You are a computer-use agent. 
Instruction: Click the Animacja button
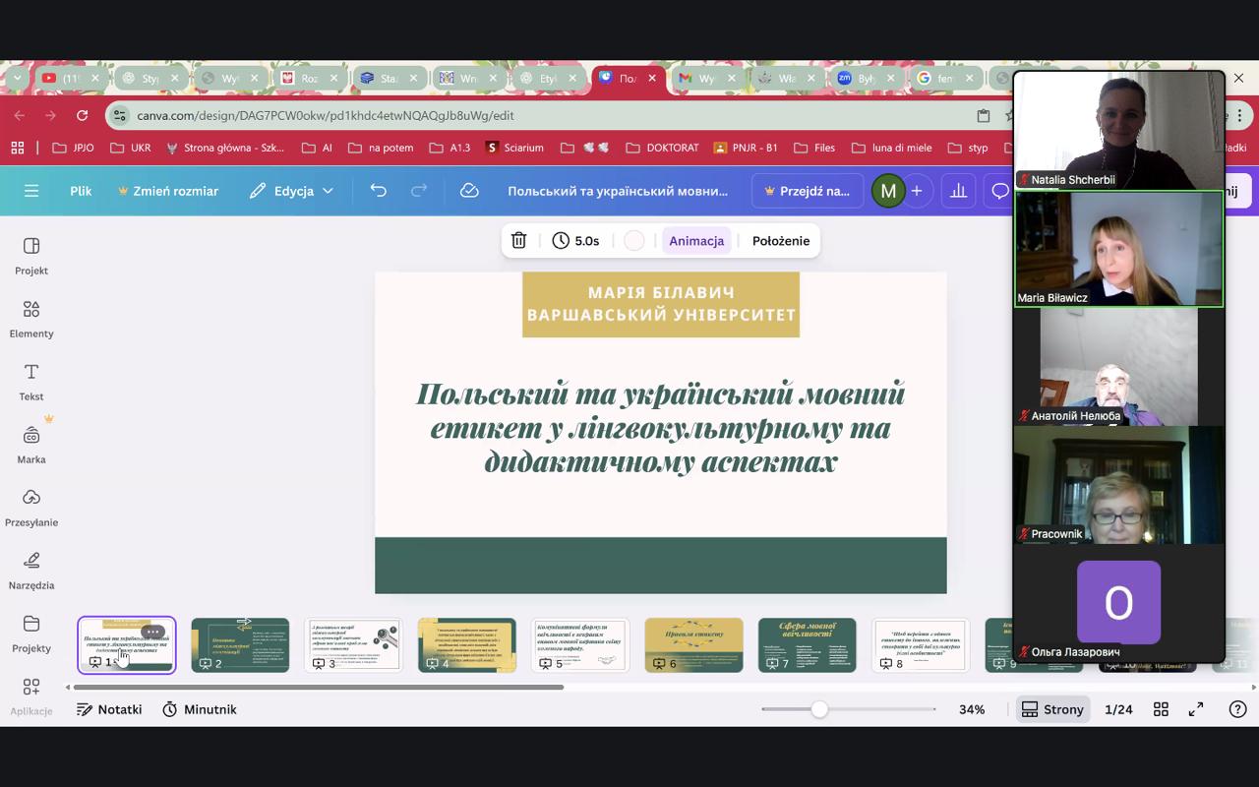pyautogui.click(x=696, y=241)
